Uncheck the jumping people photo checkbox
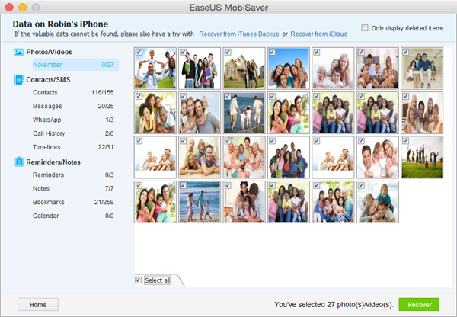This screenshot has height=317, width=457. click(405, 141)
